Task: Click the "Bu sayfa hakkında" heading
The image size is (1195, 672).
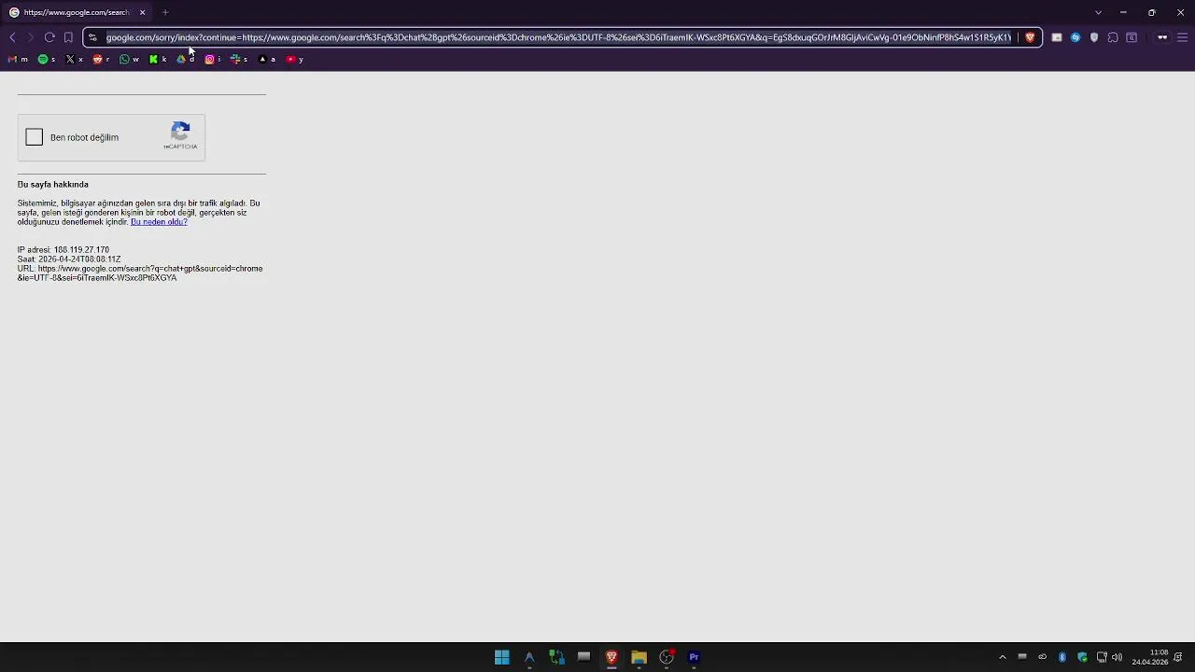Action: (x=53, y=185)
